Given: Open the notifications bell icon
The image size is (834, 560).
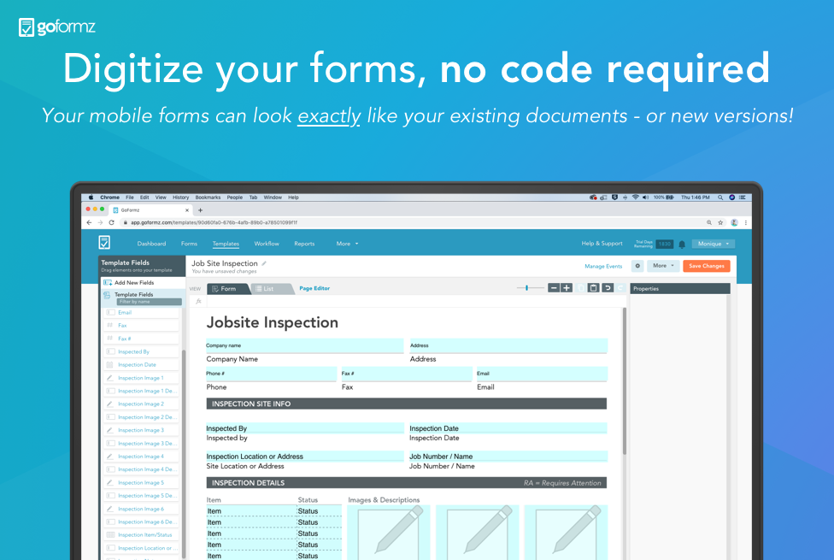Looking at the screenshot, I should coord(682,245).
